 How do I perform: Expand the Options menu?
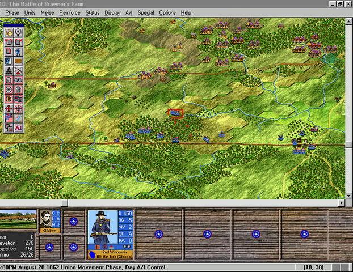coord(167,12)
